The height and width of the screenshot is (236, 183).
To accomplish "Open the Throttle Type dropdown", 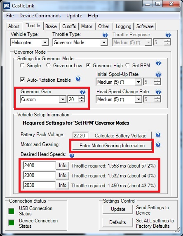I will tap(104, 42).
